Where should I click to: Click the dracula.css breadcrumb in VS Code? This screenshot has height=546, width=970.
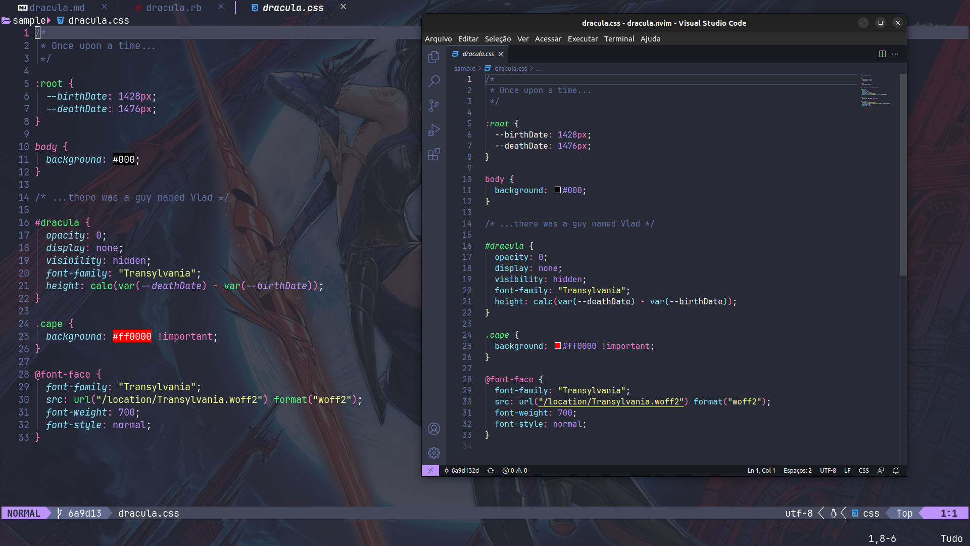tap(510, 69)
